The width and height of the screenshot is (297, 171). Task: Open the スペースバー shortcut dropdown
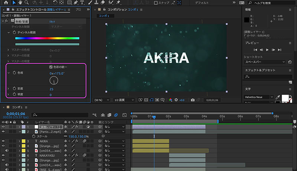coord(265,62)
